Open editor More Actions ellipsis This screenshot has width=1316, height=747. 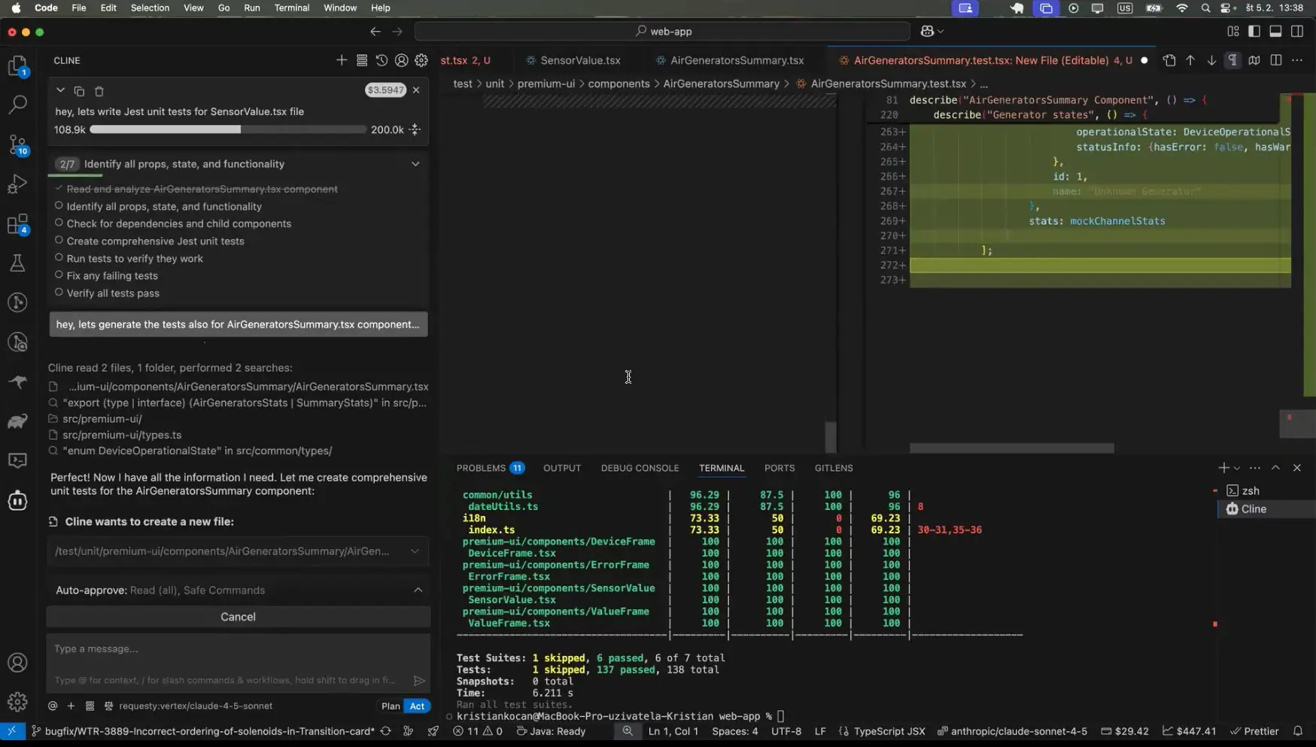1297,60
